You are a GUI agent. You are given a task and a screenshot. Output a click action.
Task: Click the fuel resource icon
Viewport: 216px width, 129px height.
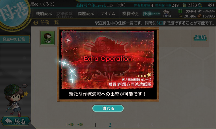point(180,11)
